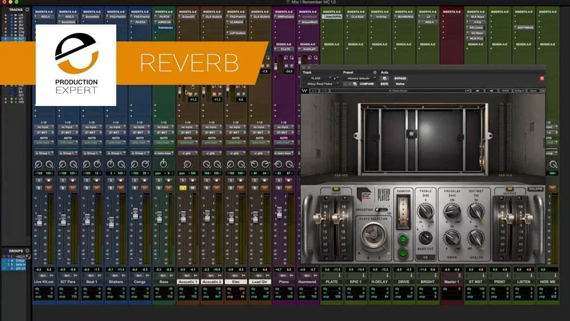The width and height of the screenshot is (570, 321).
Task: Open CLA Epic insert on EPIC 1 track
Action: (356, 17)
